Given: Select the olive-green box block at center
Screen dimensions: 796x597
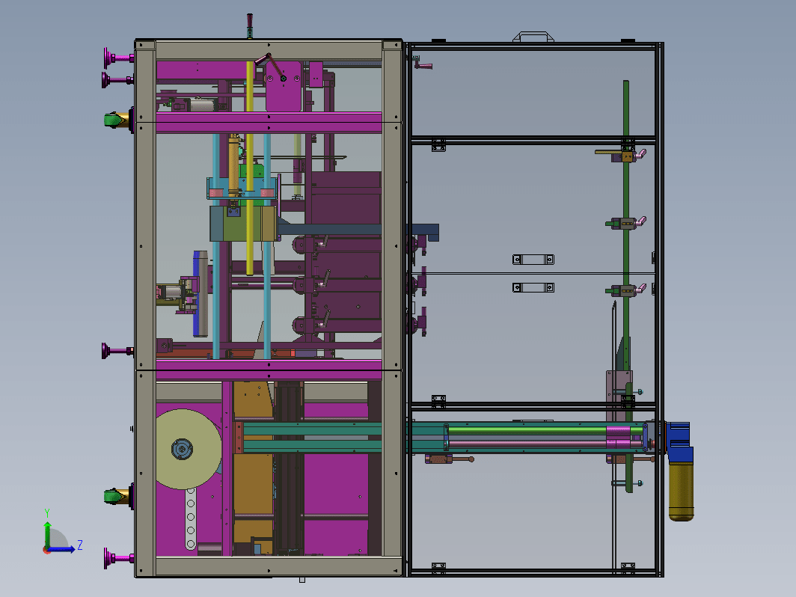Looking at the screenshot, I should coord(242,224).
